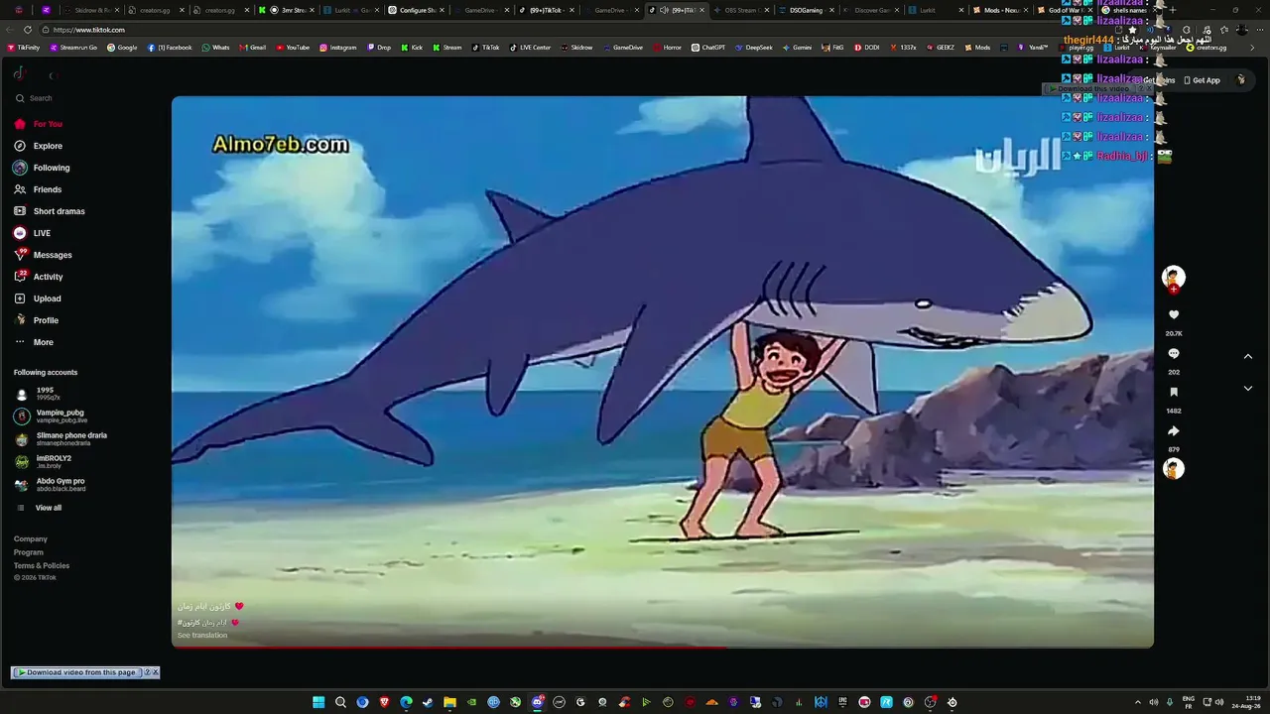
Task: Seek in the video progress bar
Action: (663, 648)
